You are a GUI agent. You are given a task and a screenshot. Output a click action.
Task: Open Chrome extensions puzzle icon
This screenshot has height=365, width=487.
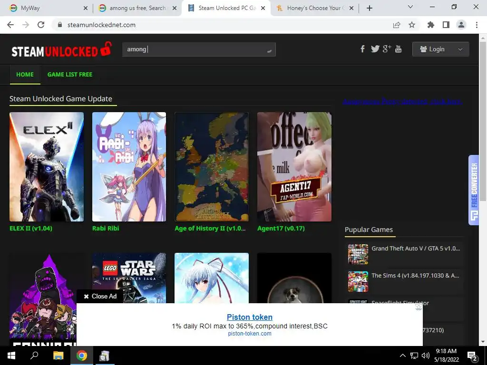pyautogui.click(x=431, y=25)
